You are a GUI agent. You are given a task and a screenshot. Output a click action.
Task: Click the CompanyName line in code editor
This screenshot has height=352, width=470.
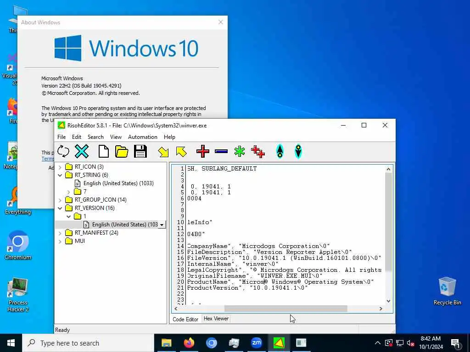point(258,246)
